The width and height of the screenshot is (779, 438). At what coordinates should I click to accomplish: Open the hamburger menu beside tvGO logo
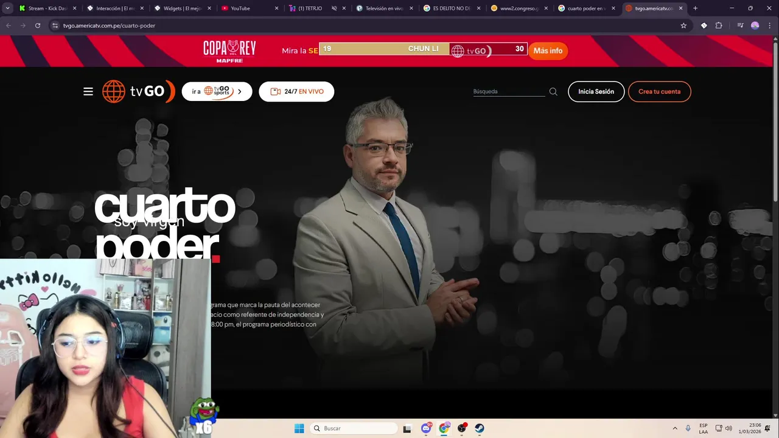[88, 91]
